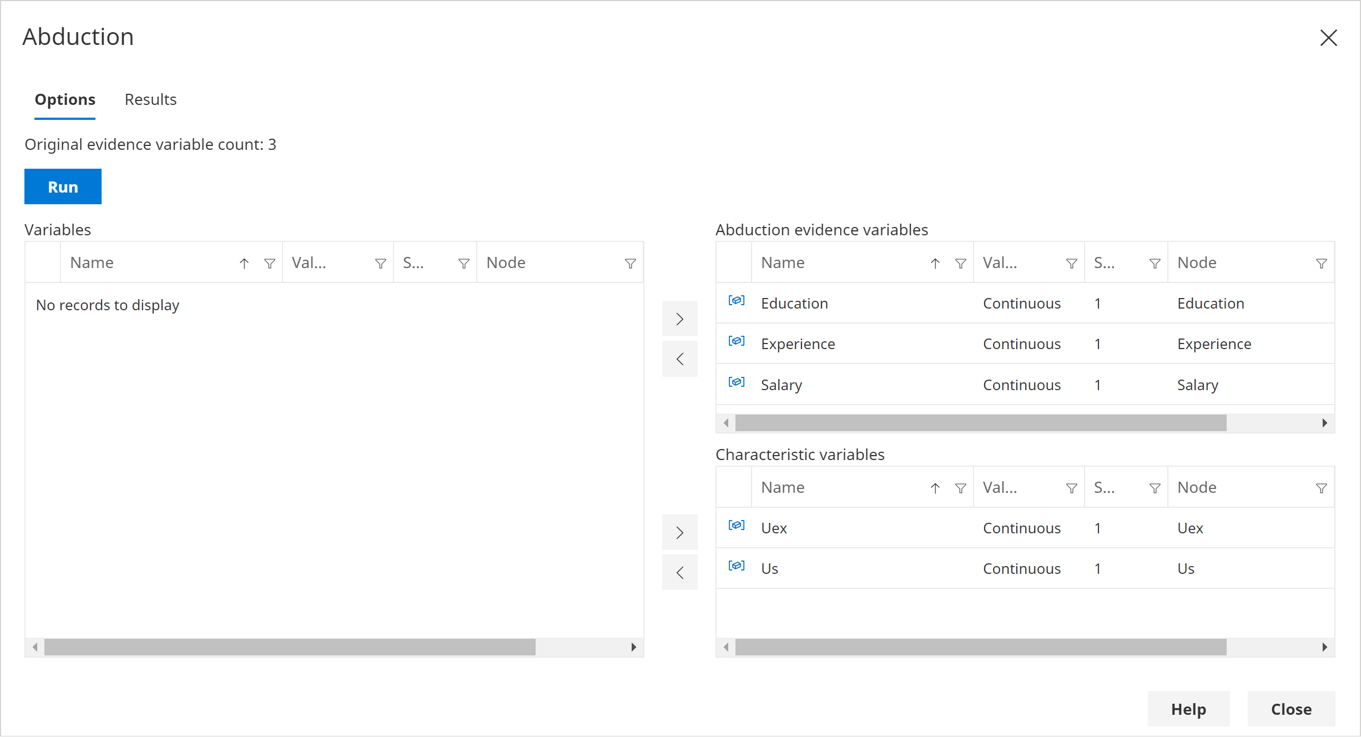Open the Help button
Screen dimensions: 1361x737
[1188, 709]
